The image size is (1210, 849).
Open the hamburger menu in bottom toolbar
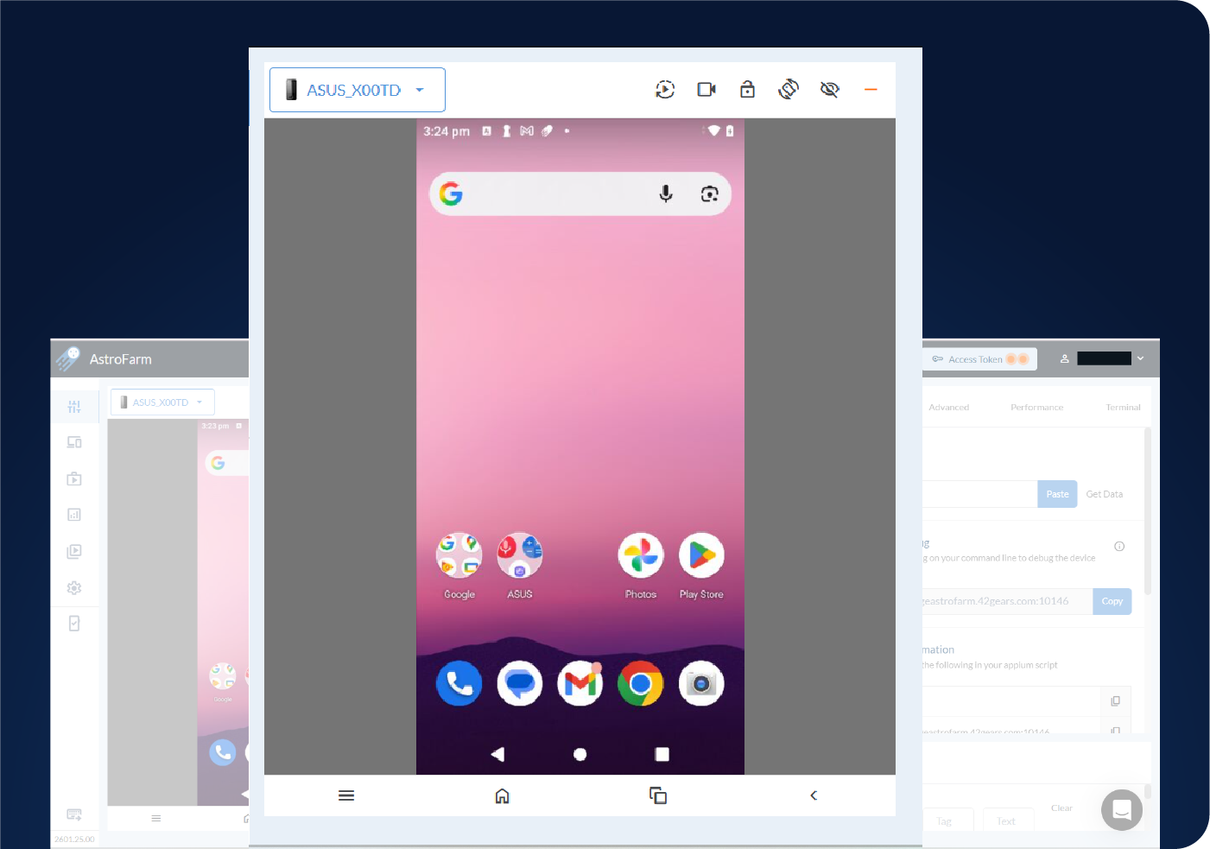pyautogui.click(x=346, y=795)
